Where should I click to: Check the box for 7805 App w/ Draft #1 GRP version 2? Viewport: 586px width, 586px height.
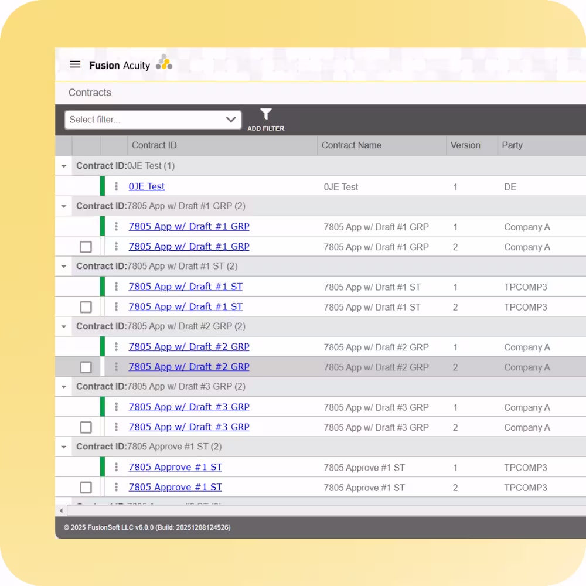tap(86, 247)
